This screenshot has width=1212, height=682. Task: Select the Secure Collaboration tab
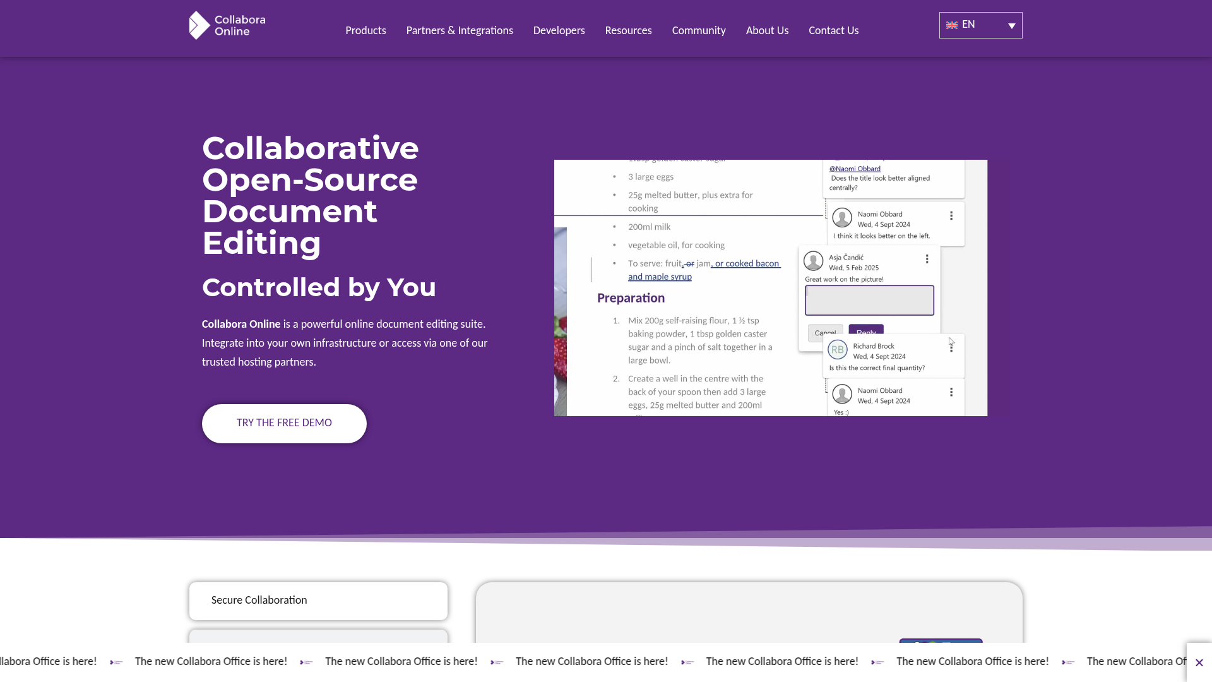[x=318, y=601]
